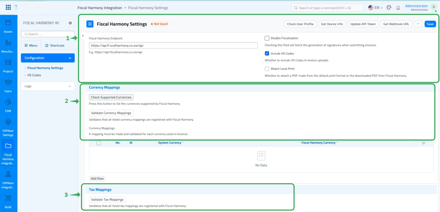Enable Attach Local Print checkbox
The height and width of the screenshot is (212, 440).
pos(267,69)
